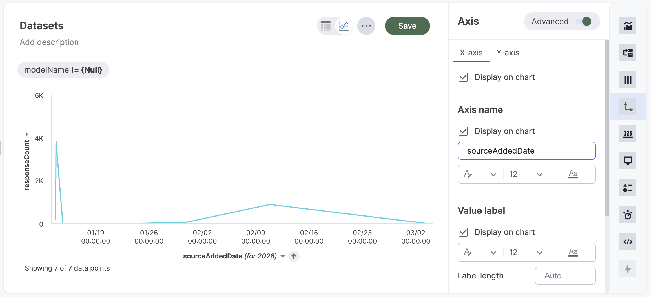The width and height of the screenshot is (651, 297).
Task: Open the chart type icon in sidebar
Action: click(628, 26)
